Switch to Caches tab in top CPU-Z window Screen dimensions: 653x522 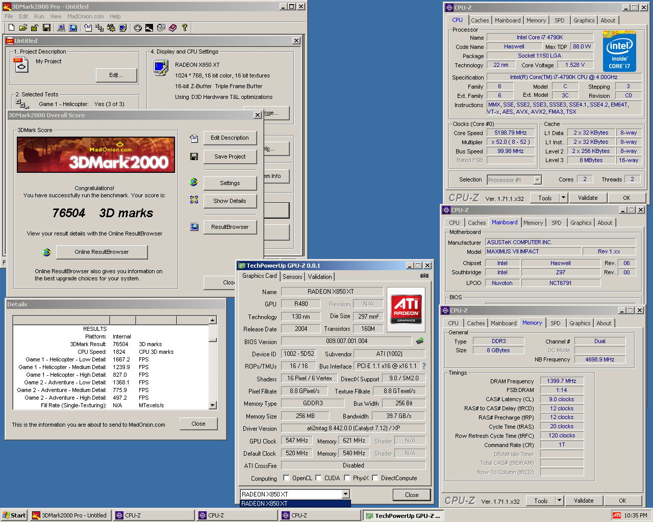(x=480, y=20)
